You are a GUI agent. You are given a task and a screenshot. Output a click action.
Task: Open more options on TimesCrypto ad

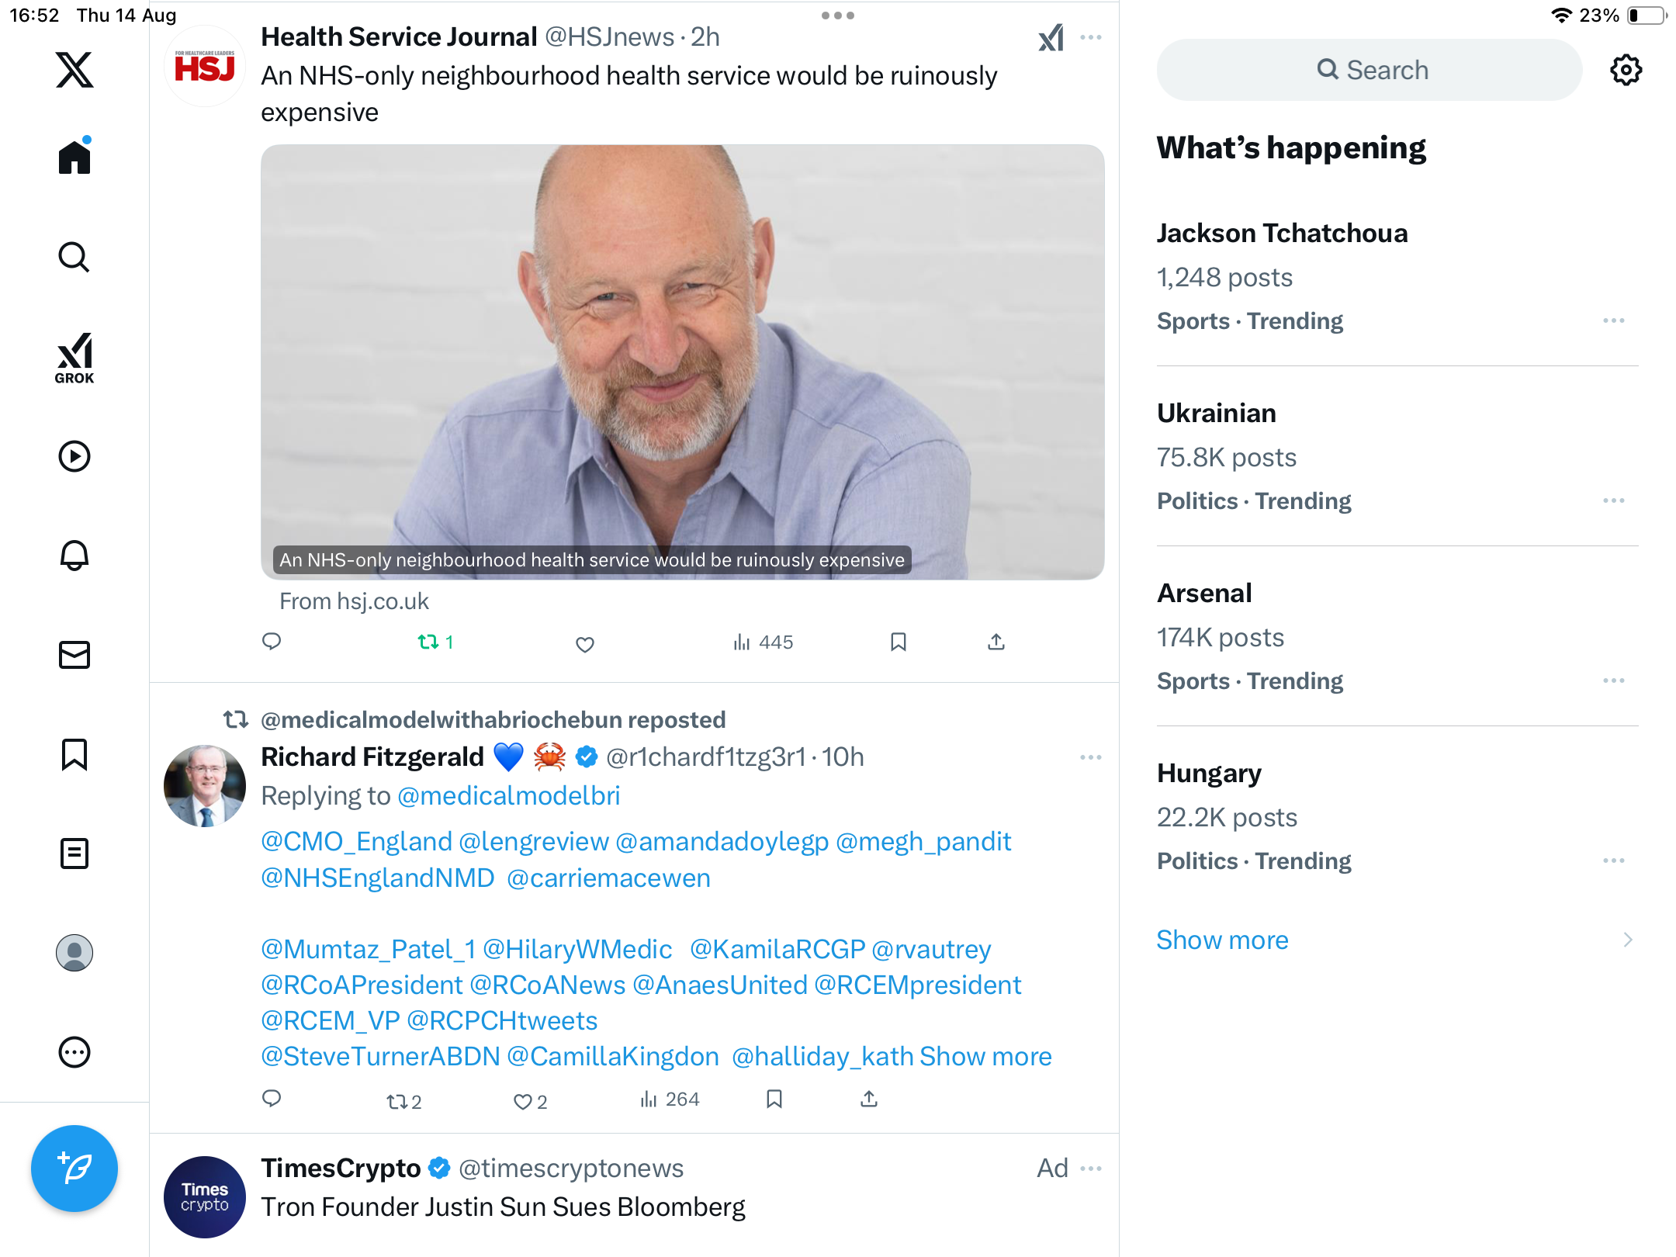coord(1091,1168)
